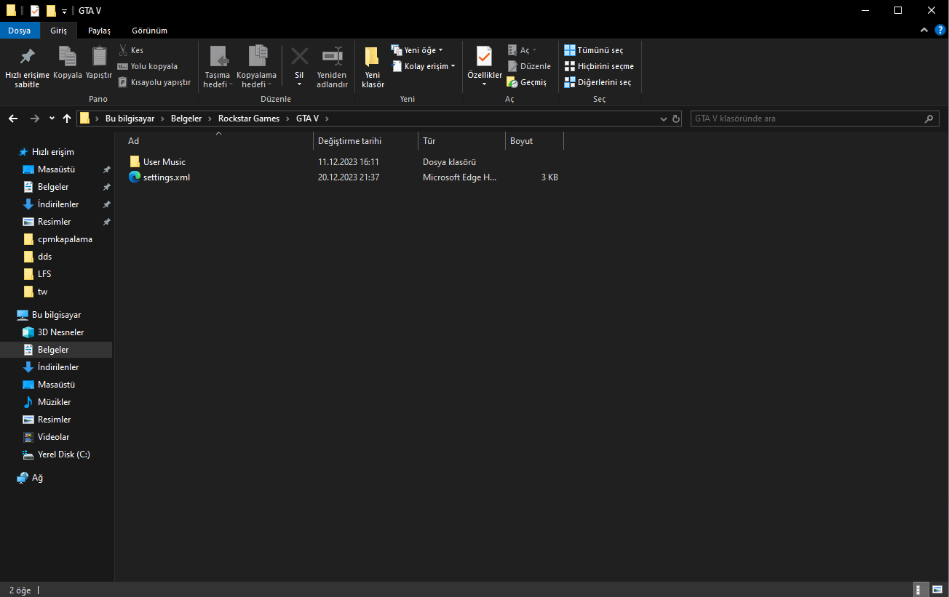
Task: Select Hızlı erişim in the navigation pane
Action: 52,152
